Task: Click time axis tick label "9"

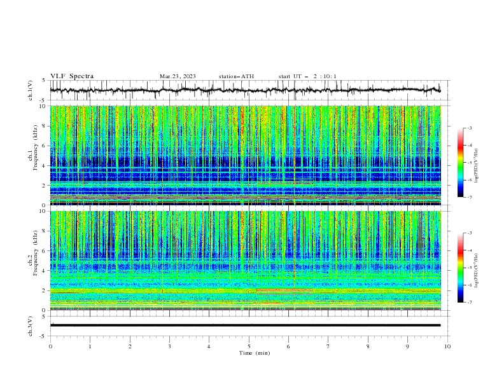Action: (407, 346)
